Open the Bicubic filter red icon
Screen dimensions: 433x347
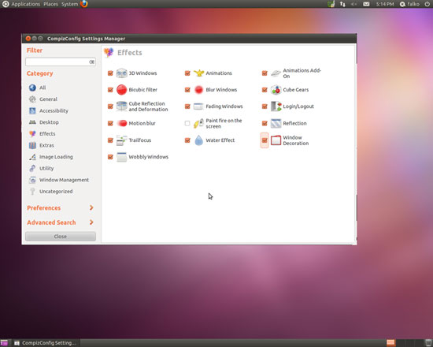121,90
